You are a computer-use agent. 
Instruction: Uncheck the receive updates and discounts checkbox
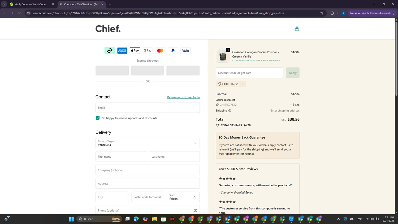click(98, 118)
